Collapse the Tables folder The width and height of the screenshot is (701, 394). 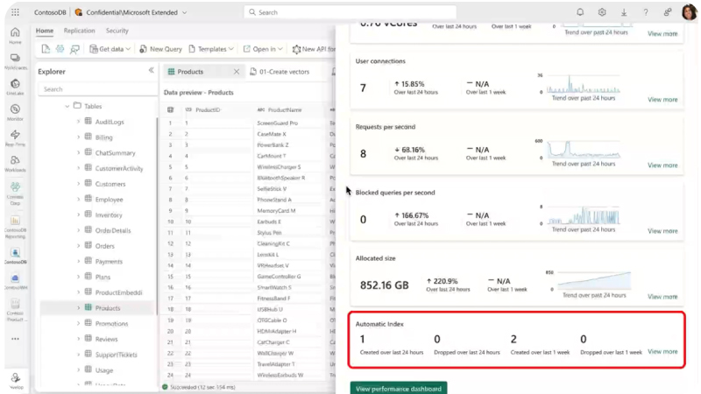point(67,106)
